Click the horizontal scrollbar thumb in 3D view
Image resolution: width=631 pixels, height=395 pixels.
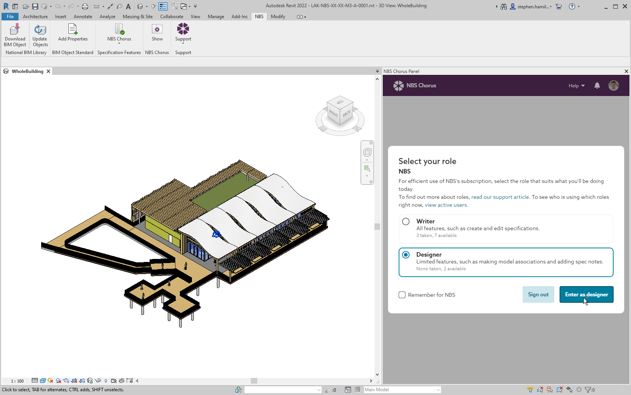[x=254, y=381]
